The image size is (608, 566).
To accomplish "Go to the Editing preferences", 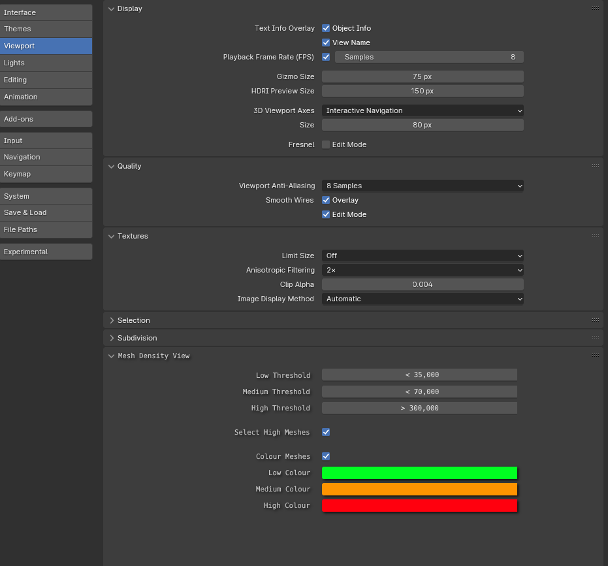I will [x=46, y=80].
